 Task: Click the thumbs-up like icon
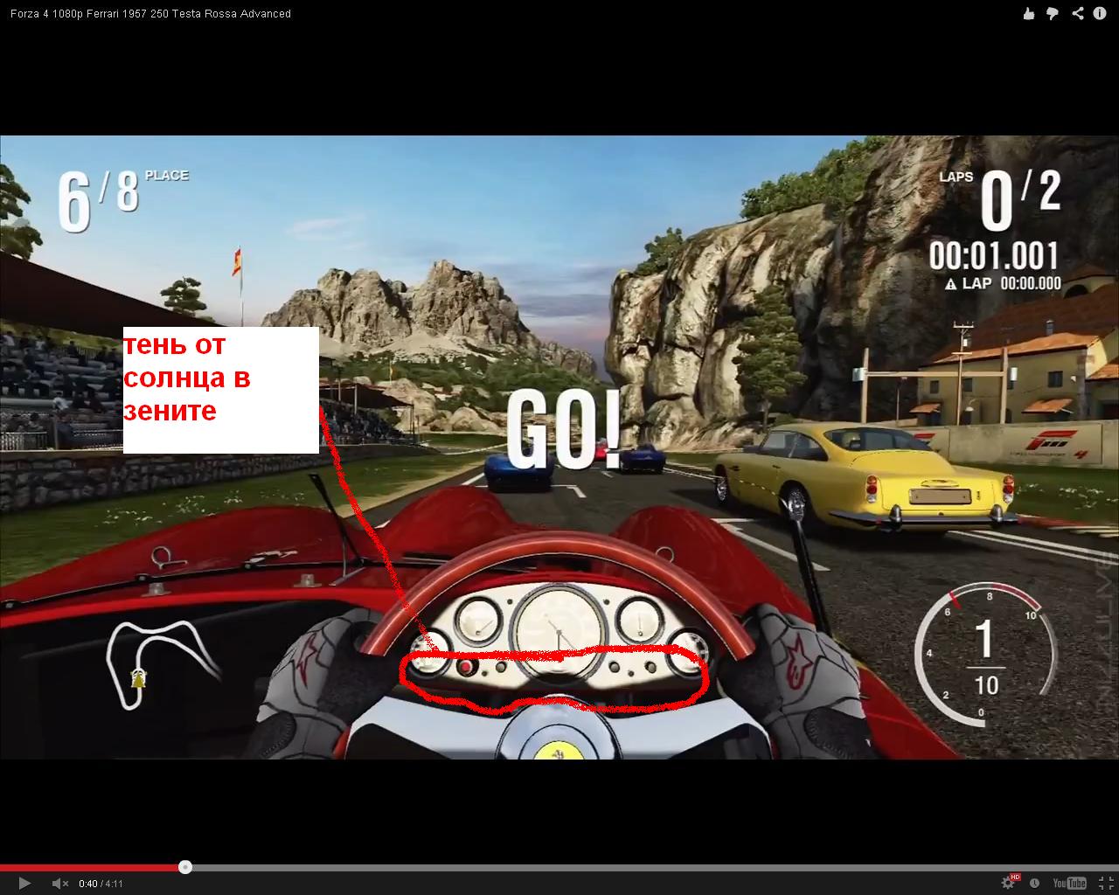[x=1029, y=13]
